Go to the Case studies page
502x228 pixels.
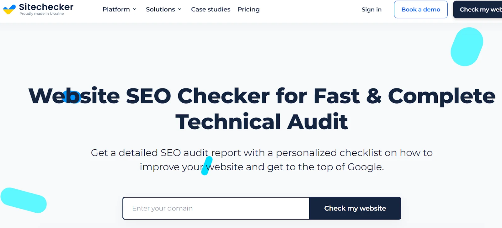pos(211,9)
